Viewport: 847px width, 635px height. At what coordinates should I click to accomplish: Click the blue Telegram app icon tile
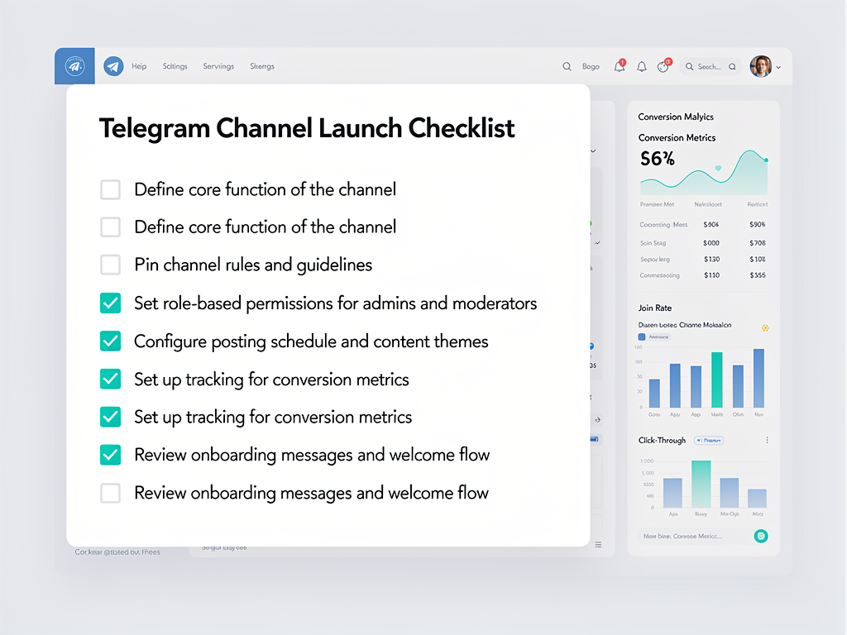pyautogui.click(x=74, y=66)
